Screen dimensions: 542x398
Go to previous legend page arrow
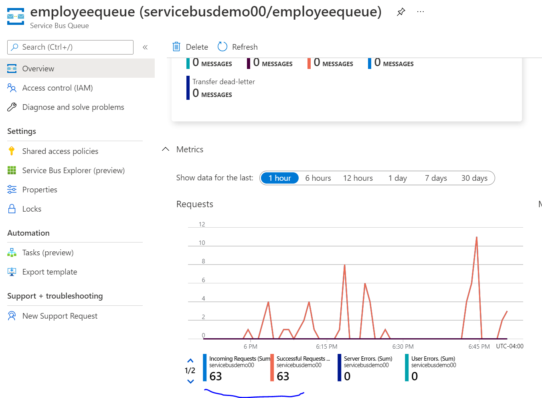click(190, 361)
